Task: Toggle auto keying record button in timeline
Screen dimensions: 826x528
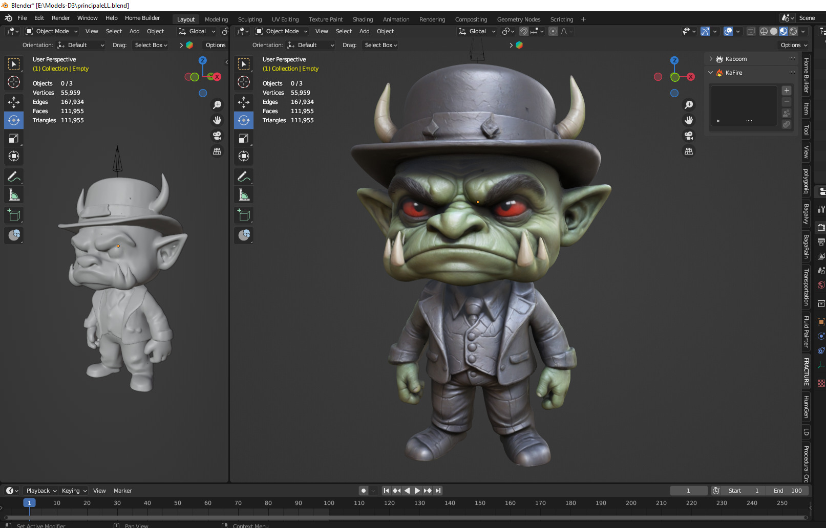Action: (x=364, y=491)
